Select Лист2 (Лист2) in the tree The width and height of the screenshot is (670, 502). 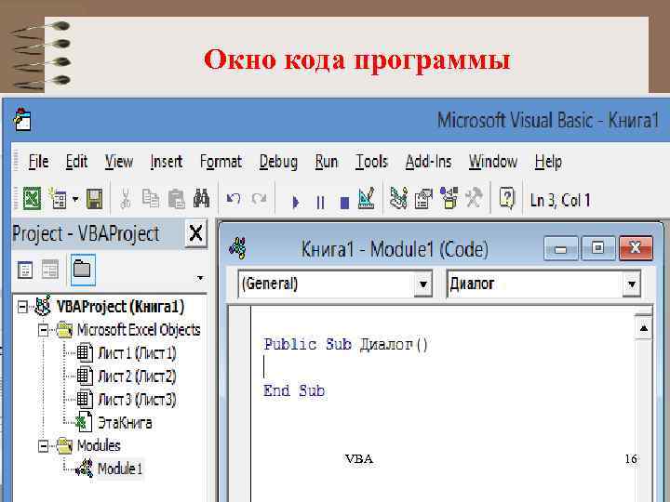137,376
